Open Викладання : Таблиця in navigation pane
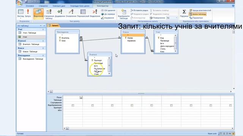243x136 pixels. pyautogui.click(x=33, y=59)
